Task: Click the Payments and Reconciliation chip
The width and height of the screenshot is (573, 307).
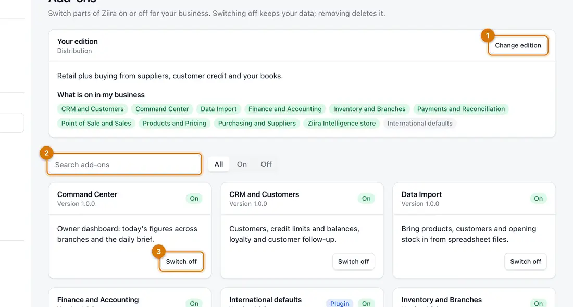Action: [x=461, y=109]
